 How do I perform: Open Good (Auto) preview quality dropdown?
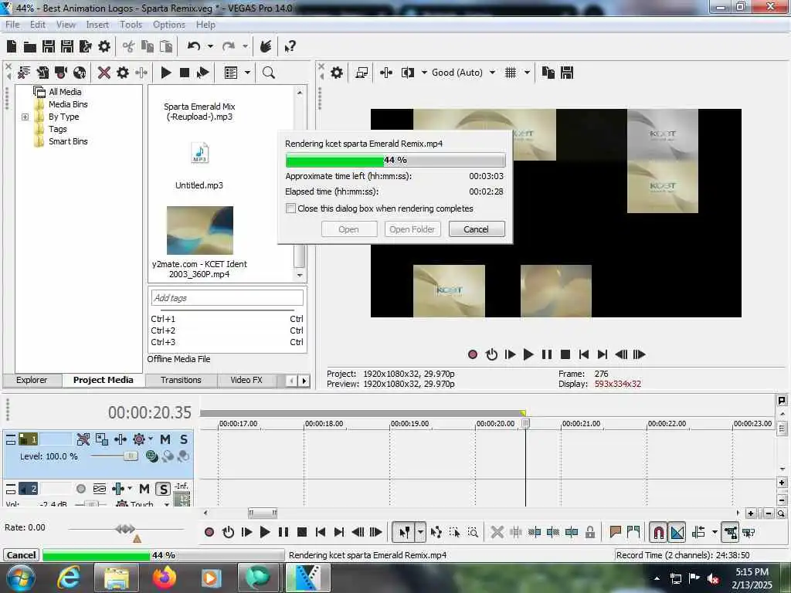(x=492, y=73)
